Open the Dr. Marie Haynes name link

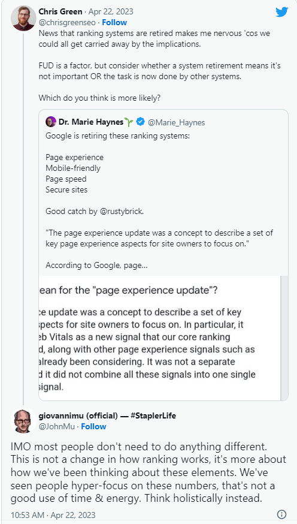pyautogui.click(x=91, y=122)
